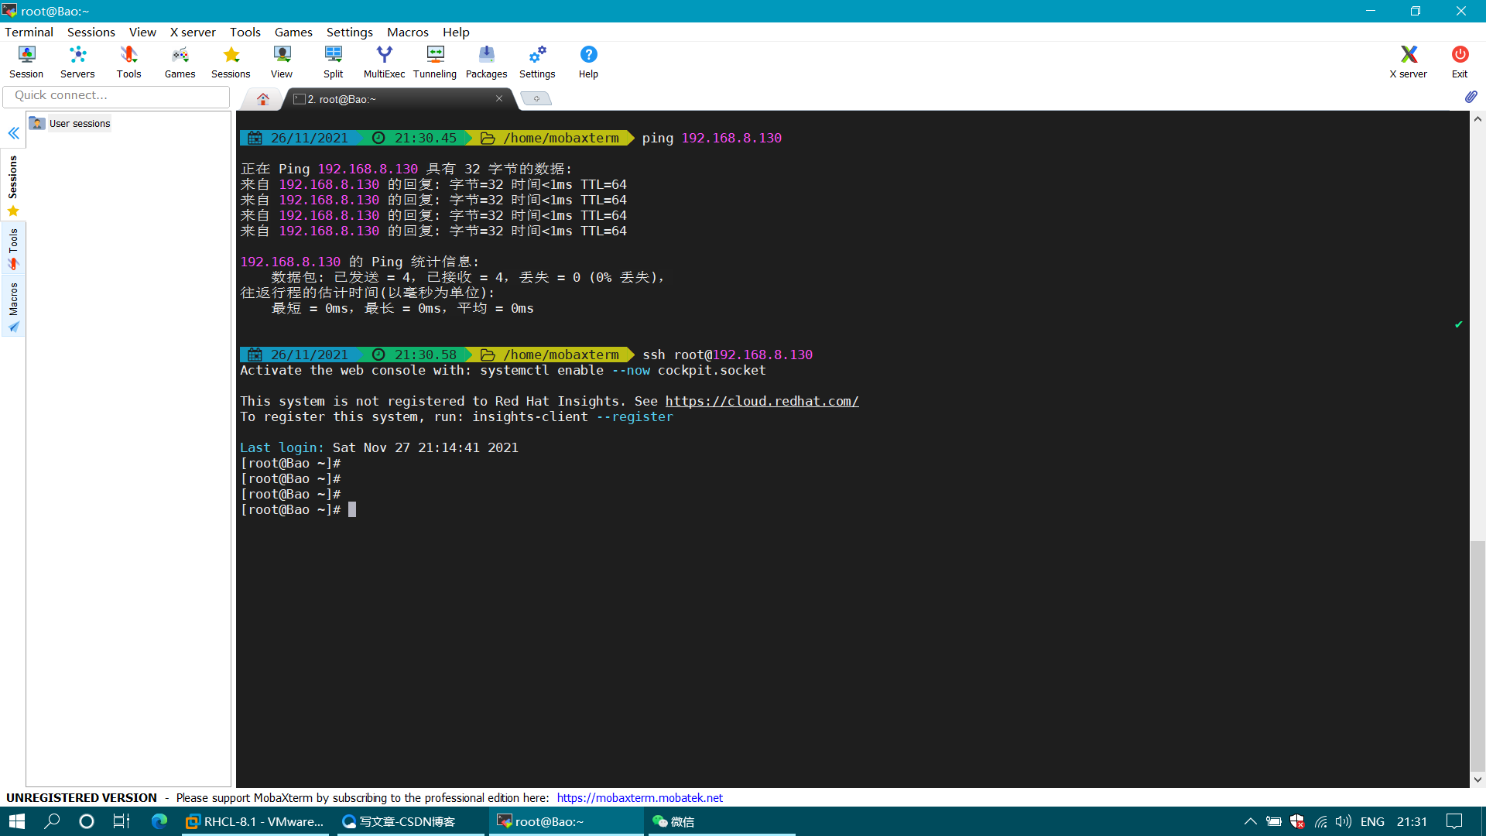This screenshot has height=836, width=1486.
Task: Open the mobaxterm.mobatek.net link
Action: [x=639, y=797]
